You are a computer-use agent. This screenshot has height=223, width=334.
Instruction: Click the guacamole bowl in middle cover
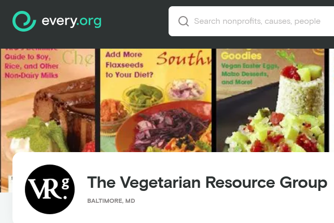pos(143,97)
